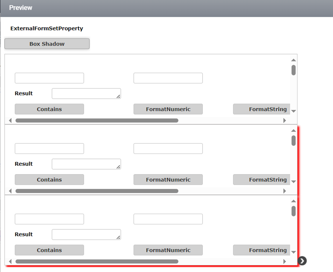This screenshot has height=272, width=333.
Task: Click FormatNumeric button in the second panel
Action: coord(168,180)
